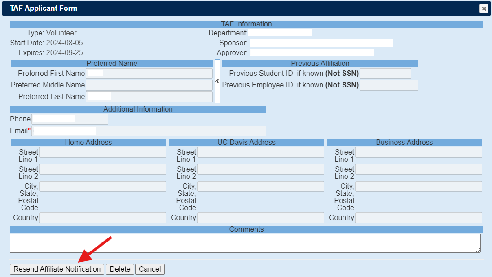Viewport: 492px width, 277px height.
Task: Grab the Comments box resize handle
Action: click(x=478, y=250)
